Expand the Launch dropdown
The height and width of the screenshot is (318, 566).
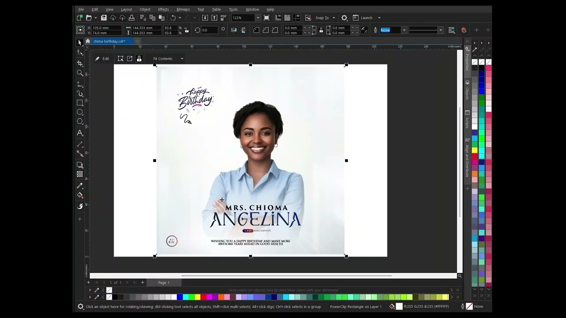tap(379, 18)
